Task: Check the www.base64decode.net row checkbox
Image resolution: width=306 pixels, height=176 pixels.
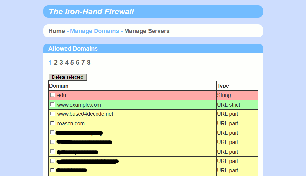Action: click(53, 114)
